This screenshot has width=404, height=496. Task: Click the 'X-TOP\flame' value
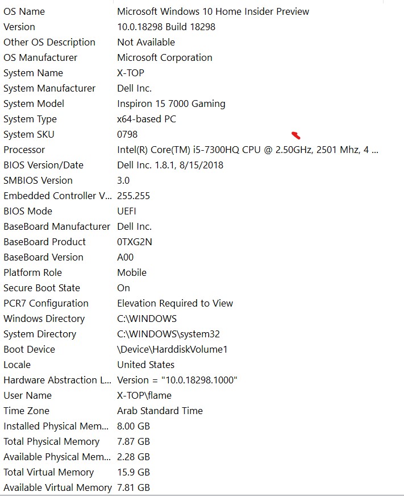click(x=144, y=395)
